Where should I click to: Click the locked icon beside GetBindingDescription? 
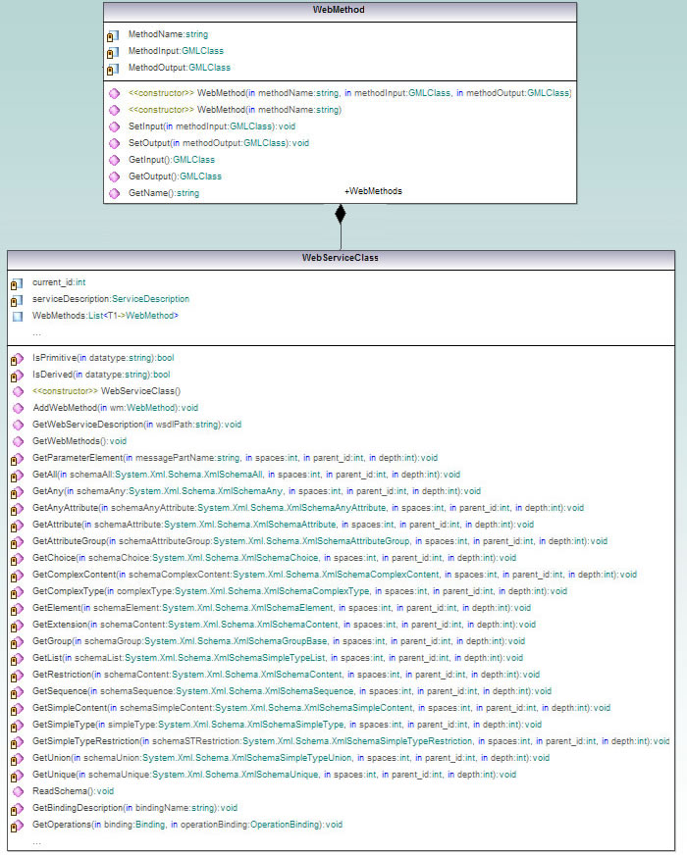[x=17, y=809]
